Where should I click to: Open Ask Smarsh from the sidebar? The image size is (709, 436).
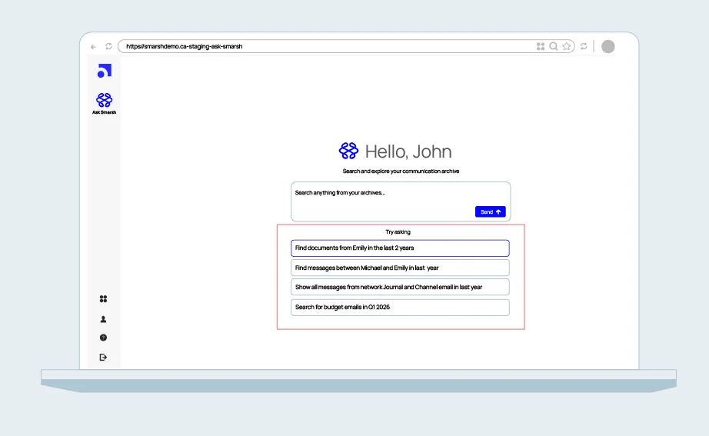(x=104, y=104)
